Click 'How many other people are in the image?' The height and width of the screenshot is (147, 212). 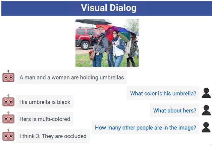tap(145, 127)
